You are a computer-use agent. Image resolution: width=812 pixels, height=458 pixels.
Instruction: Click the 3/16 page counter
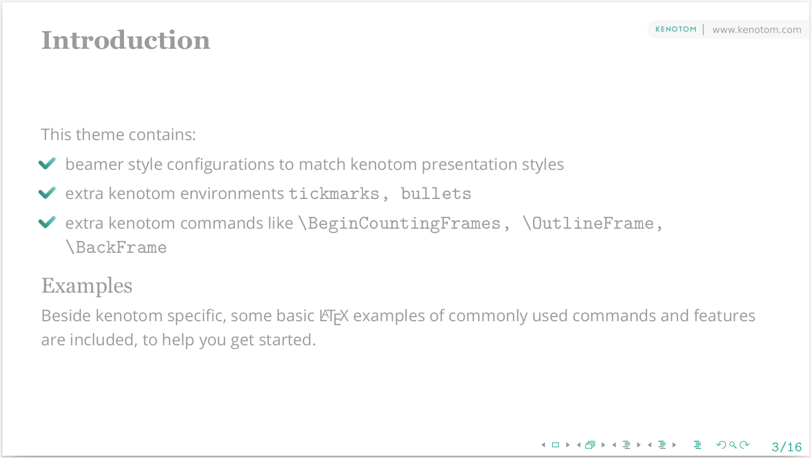point(787,447)
